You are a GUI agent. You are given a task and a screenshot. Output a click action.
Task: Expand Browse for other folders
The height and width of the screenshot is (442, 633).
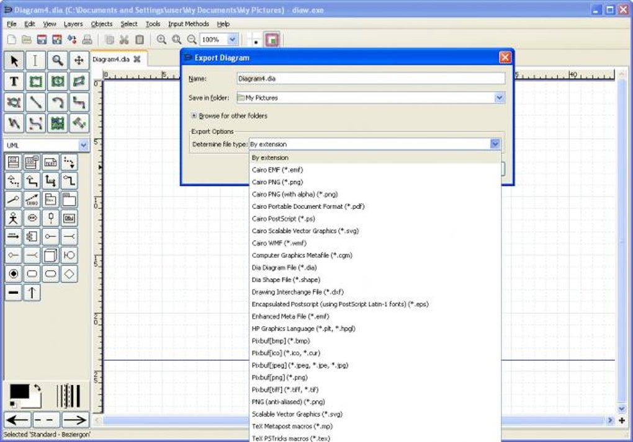194,116
